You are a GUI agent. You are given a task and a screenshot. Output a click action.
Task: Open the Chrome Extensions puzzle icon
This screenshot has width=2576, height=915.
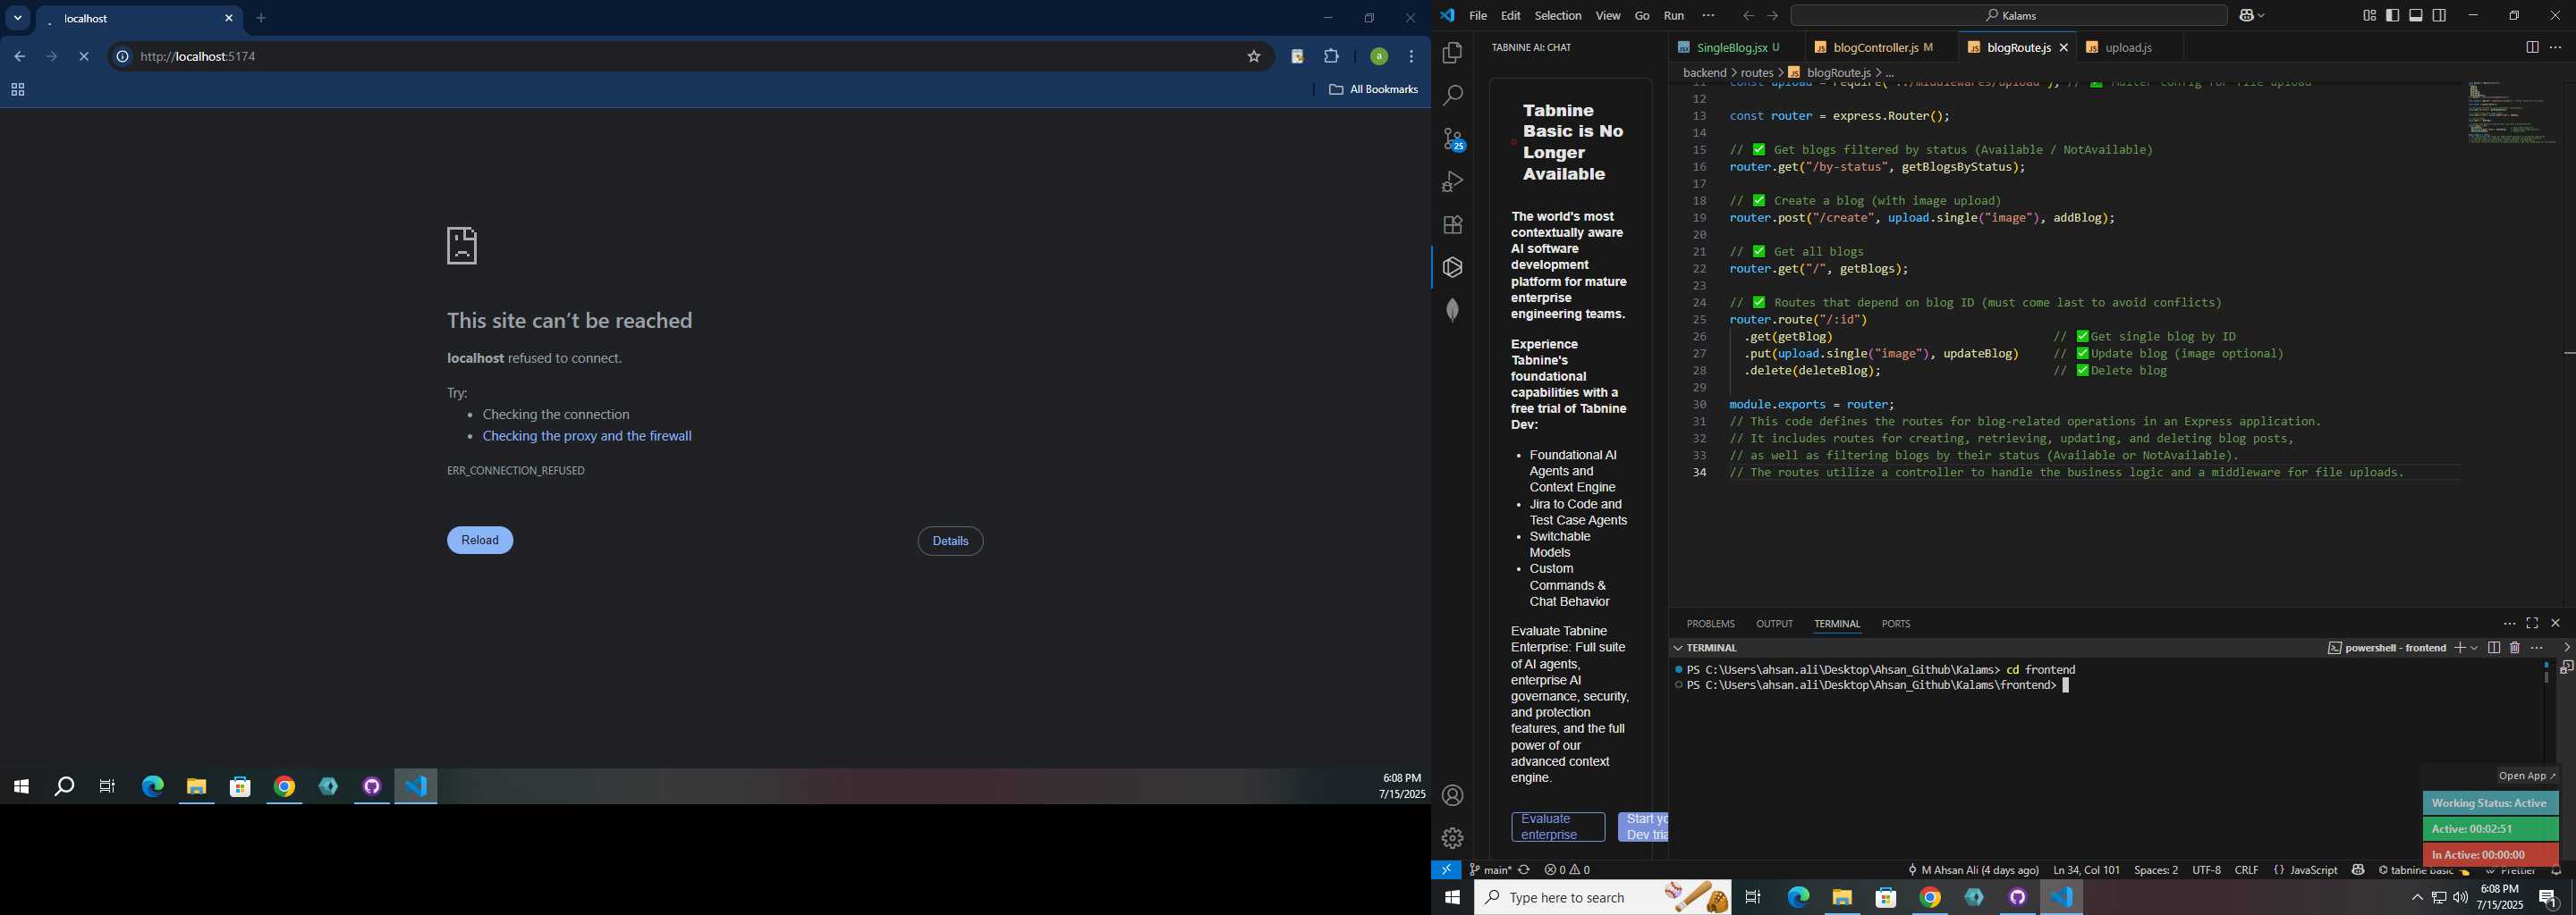[x=1331, y=57]
